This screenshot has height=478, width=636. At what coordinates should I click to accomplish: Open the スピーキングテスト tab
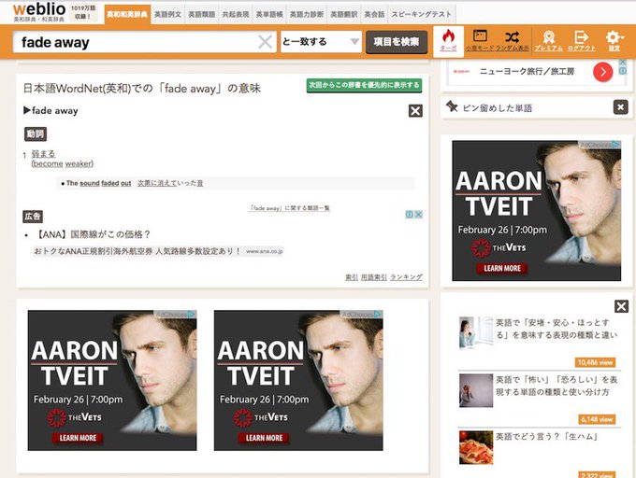click(x=422, y=15)
